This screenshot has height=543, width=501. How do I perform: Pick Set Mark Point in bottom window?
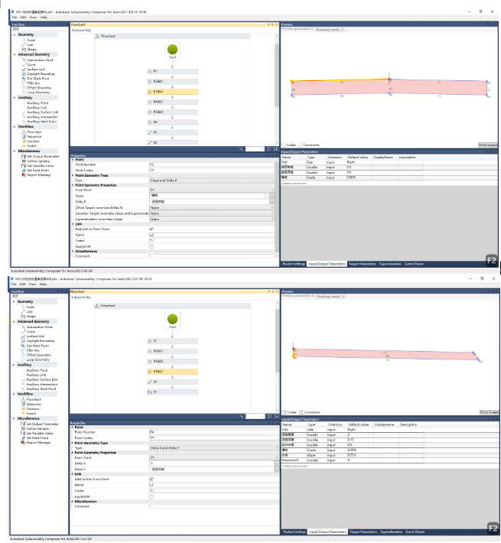(x=37, y=438)
